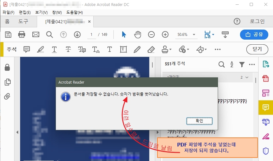Click 확인 in the Acrobat Reader dialog
The height and width of the screenshot is (161, 273).
(199, 121)
